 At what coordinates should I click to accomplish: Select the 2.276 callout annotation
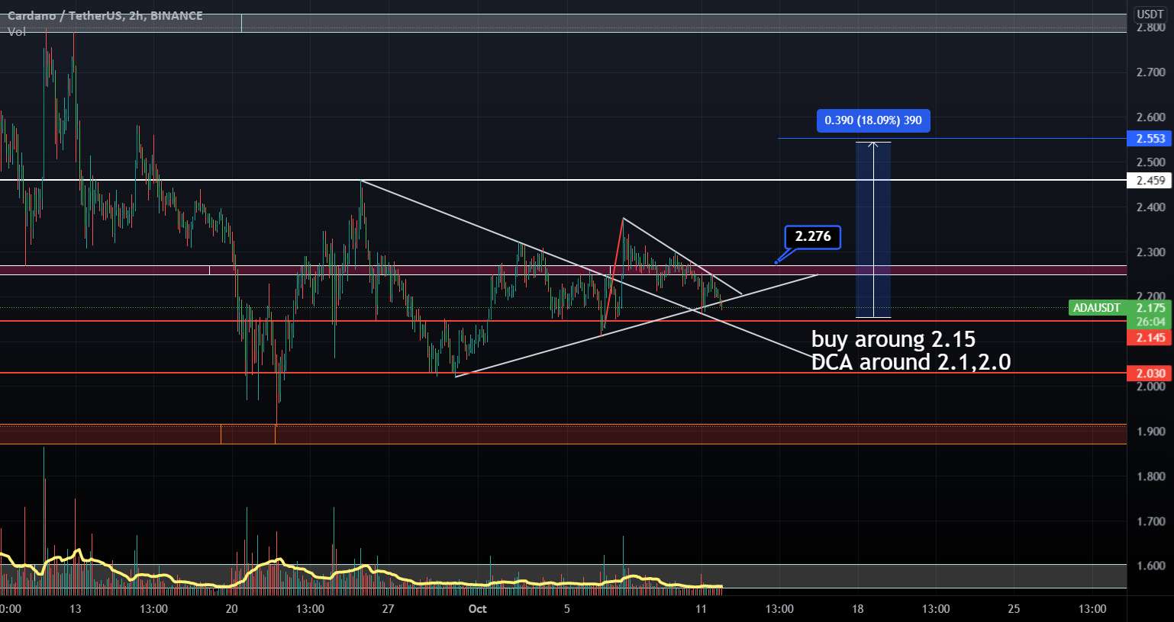point(813,236)
